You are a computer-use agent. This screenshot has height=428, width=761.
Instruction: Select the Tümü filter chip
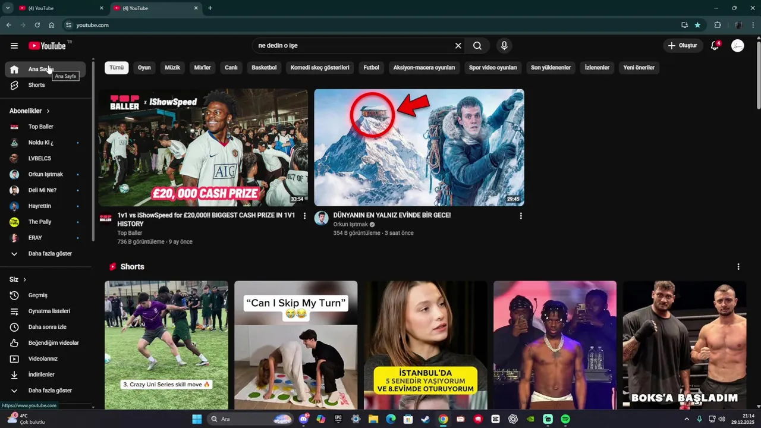[117, 68]
